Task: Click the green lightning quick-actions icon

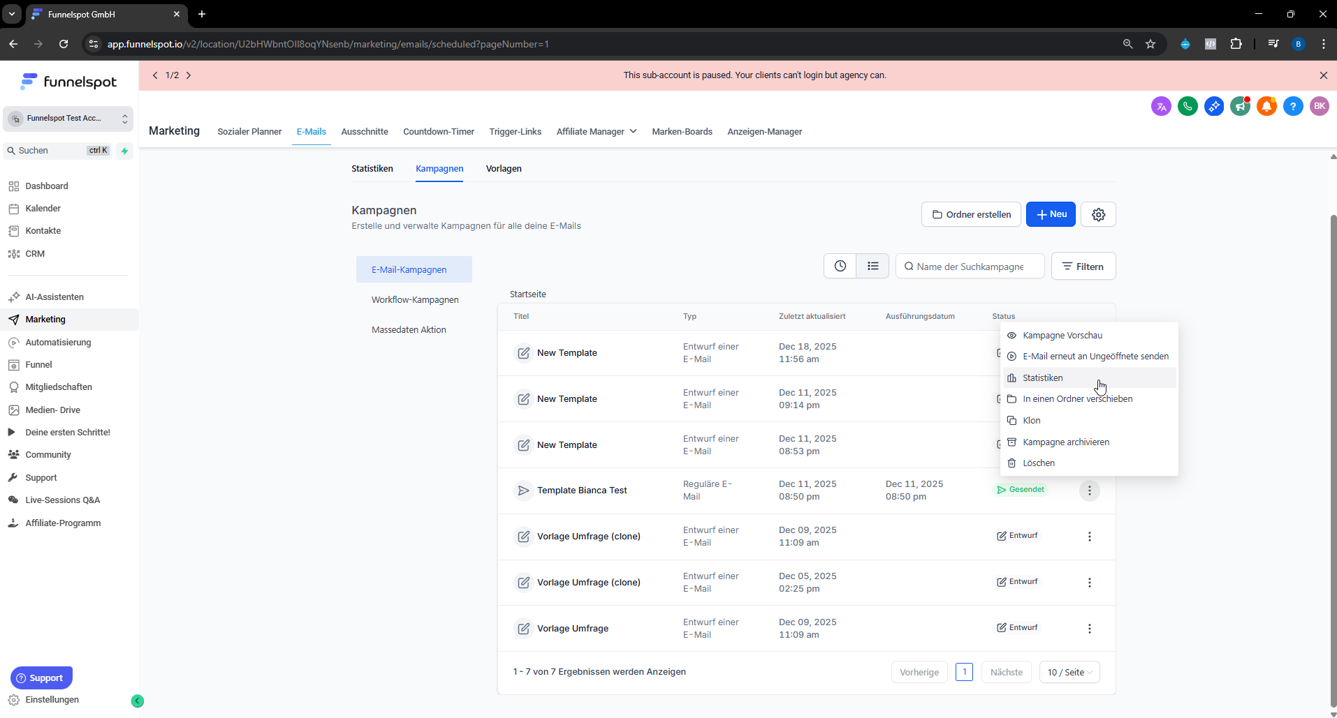Action: coord(124,150)
